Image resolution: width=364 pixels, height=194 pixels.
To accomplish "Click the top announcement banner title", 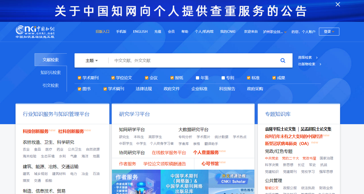I will 181,11.
